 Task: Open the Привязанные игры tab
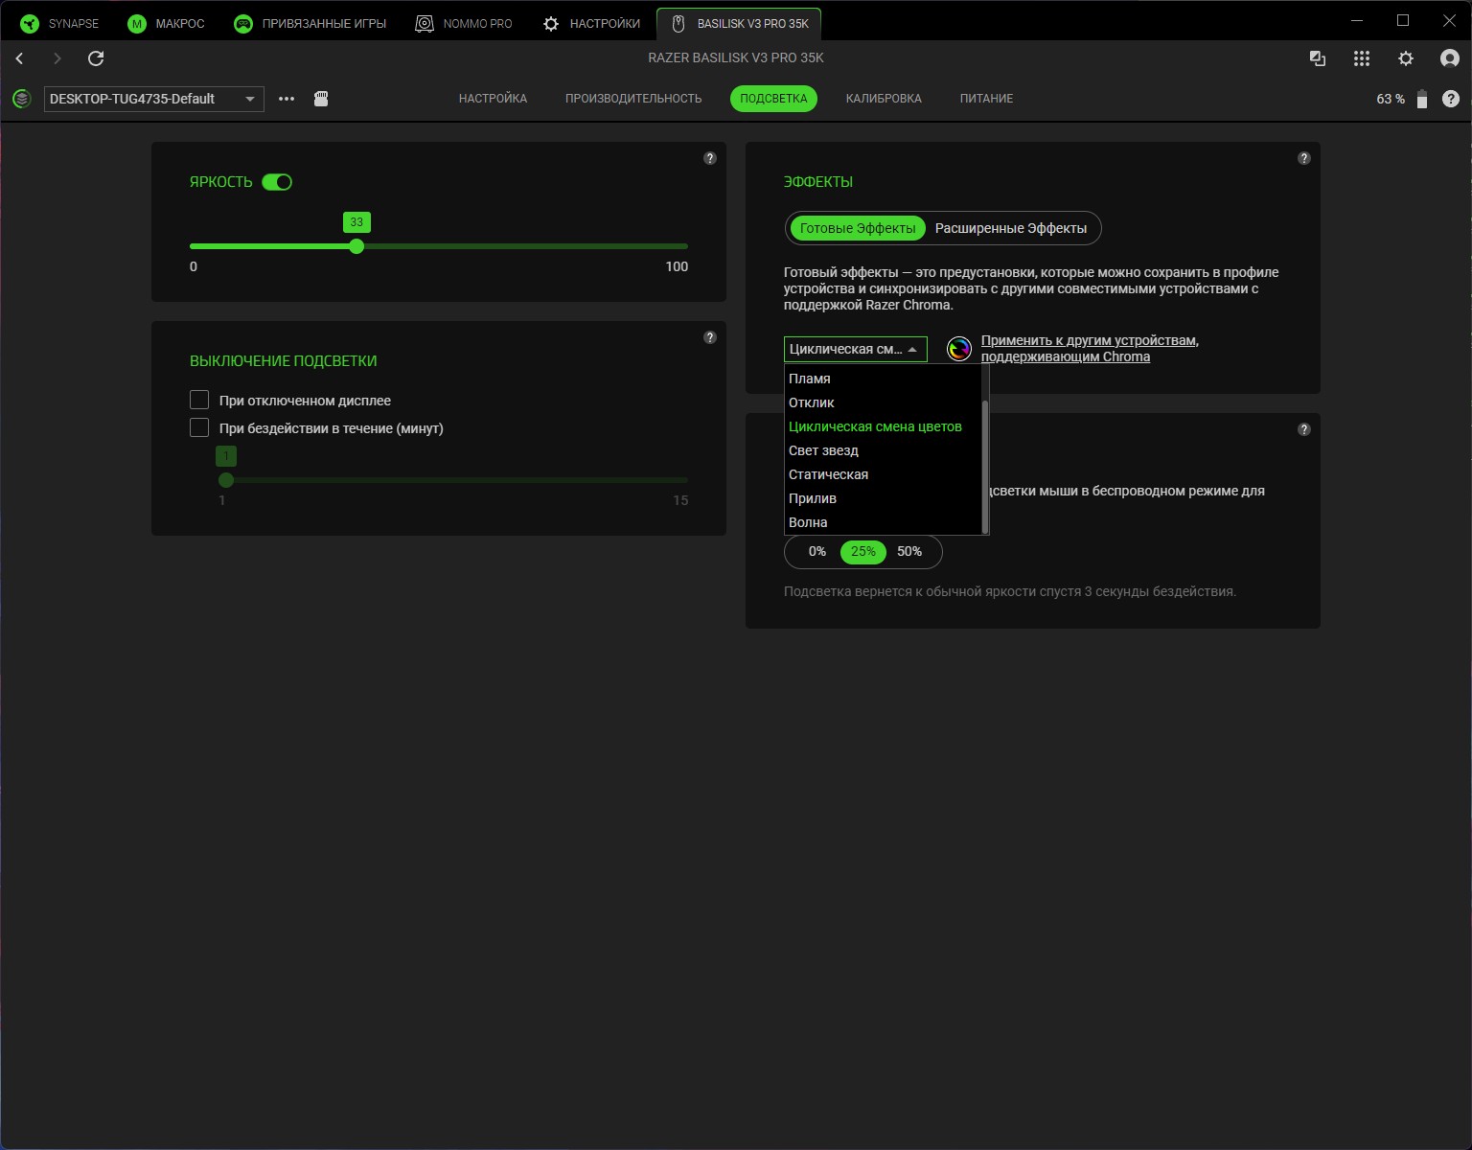point(310,23)
